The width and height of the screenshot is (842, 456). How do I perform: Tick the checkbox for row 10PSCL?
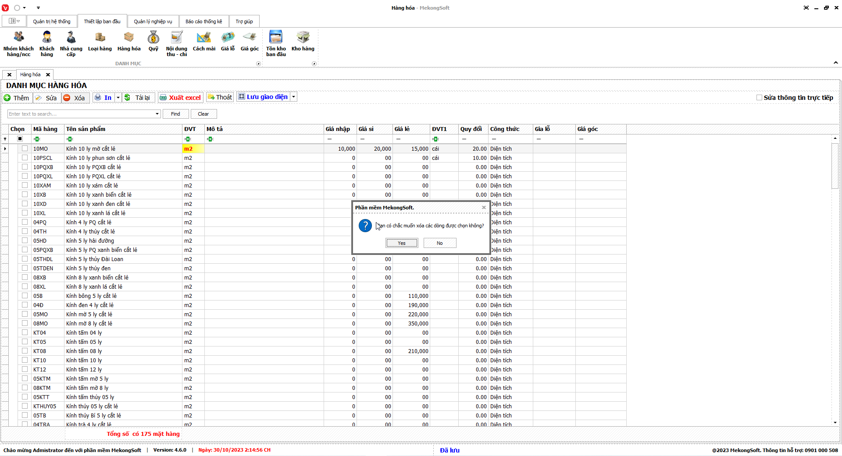25,158
